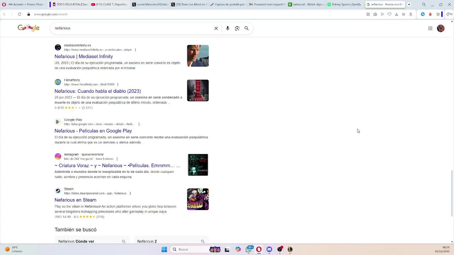The height and width of the screenshot is (255, 454).
Task: Open the Google account profile avatar
Action: coord(441,28)
